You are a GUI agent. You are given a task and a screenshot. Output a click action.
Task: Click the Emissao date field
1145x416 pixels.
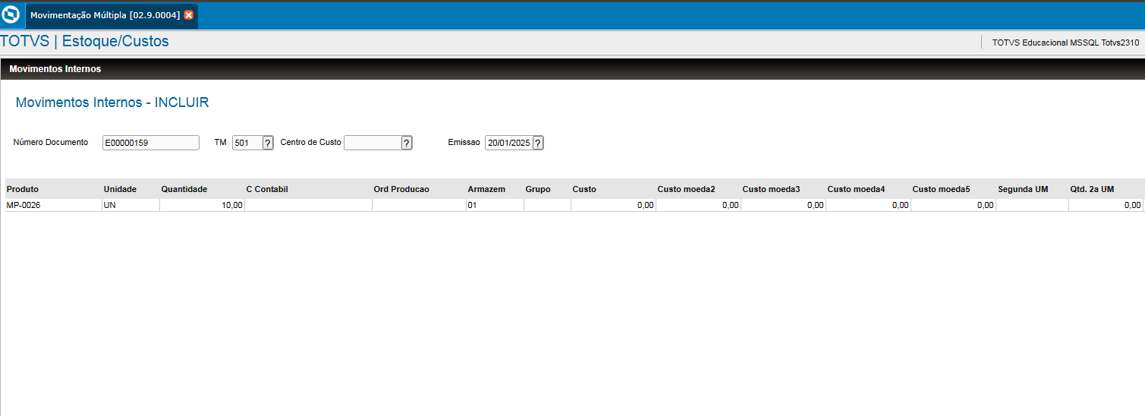[x=508, y=143]
